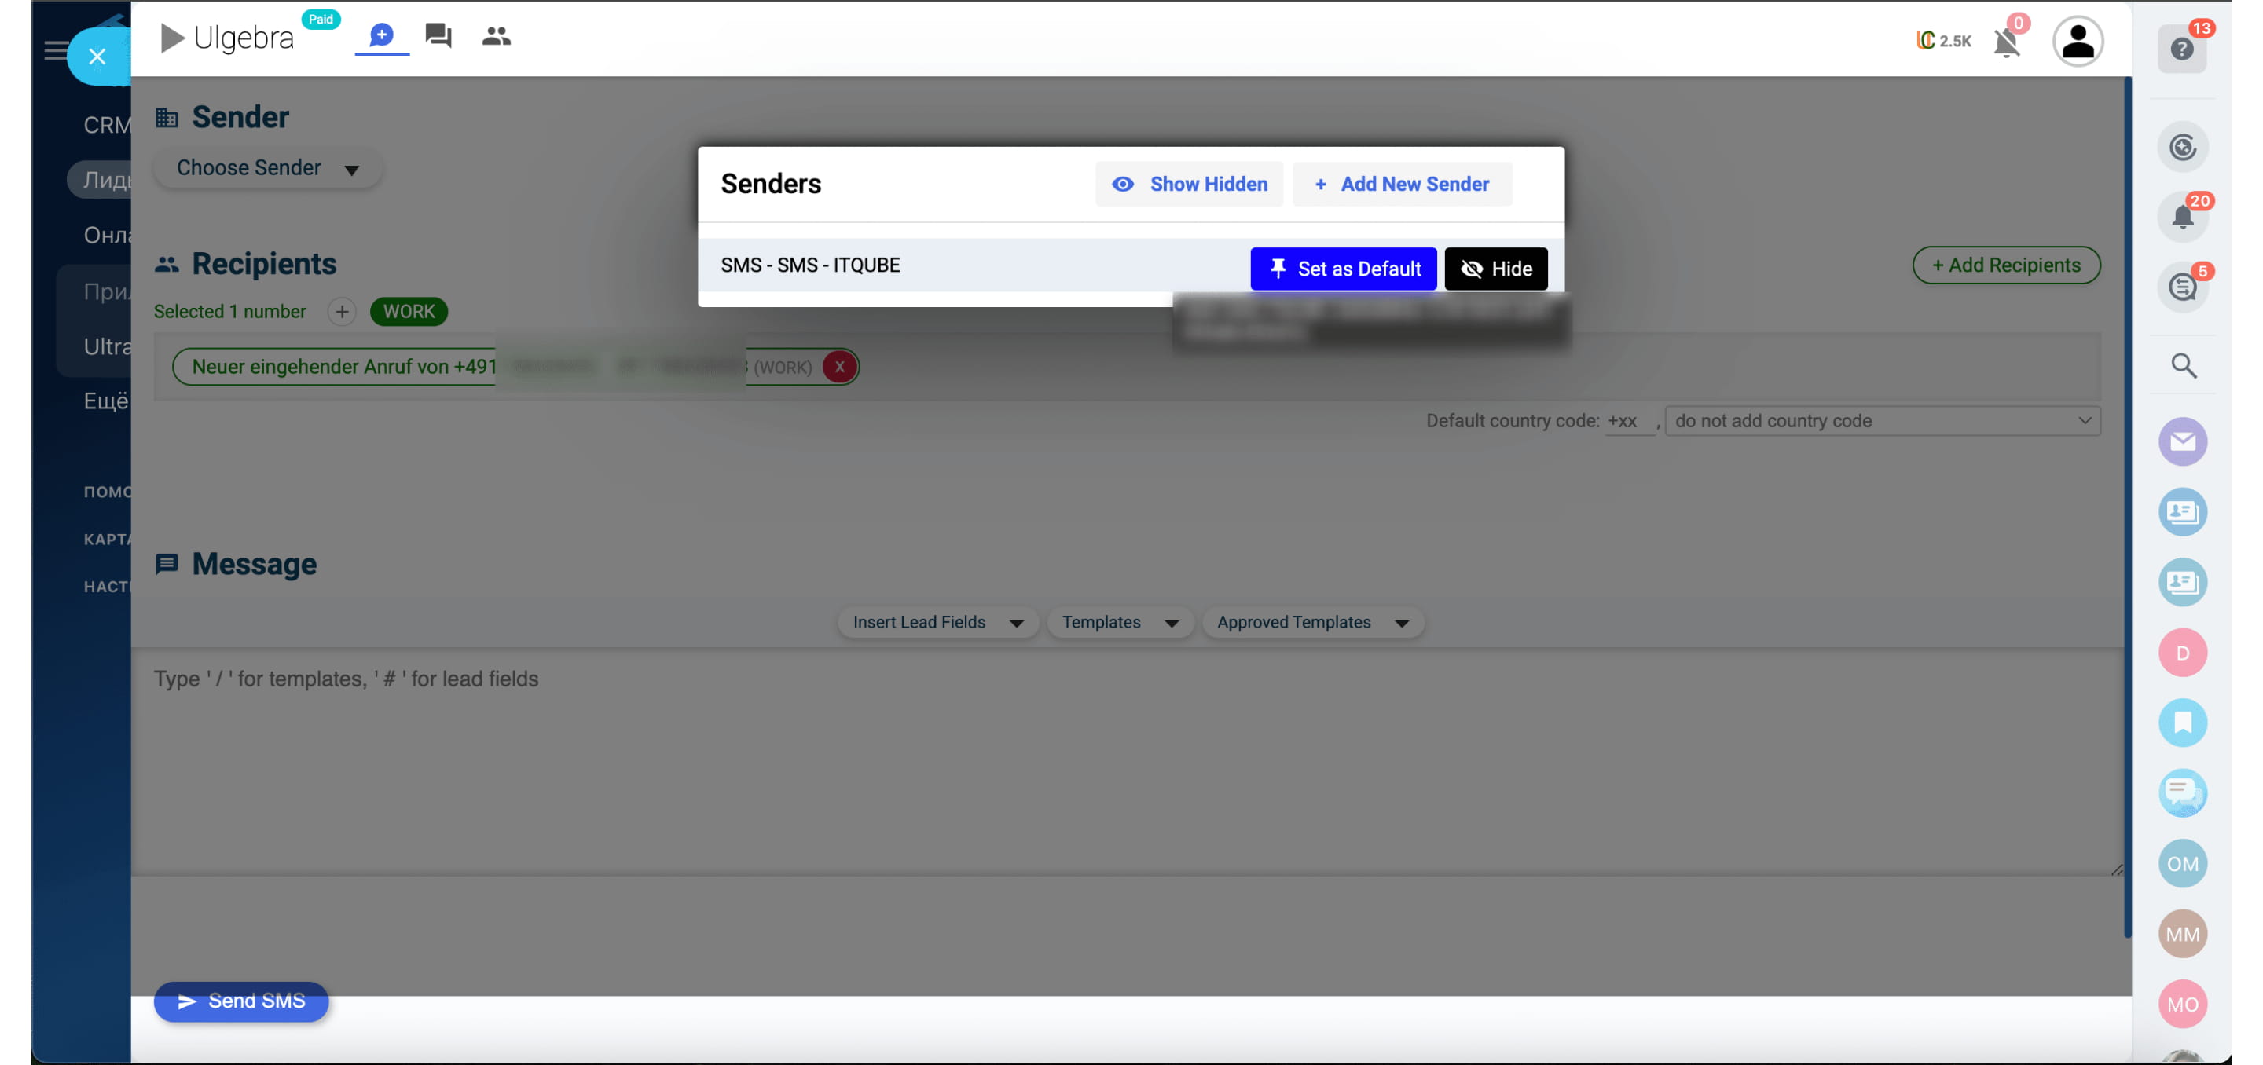
Task: Open the Approved Templates menu
Action: [1311, 623]
